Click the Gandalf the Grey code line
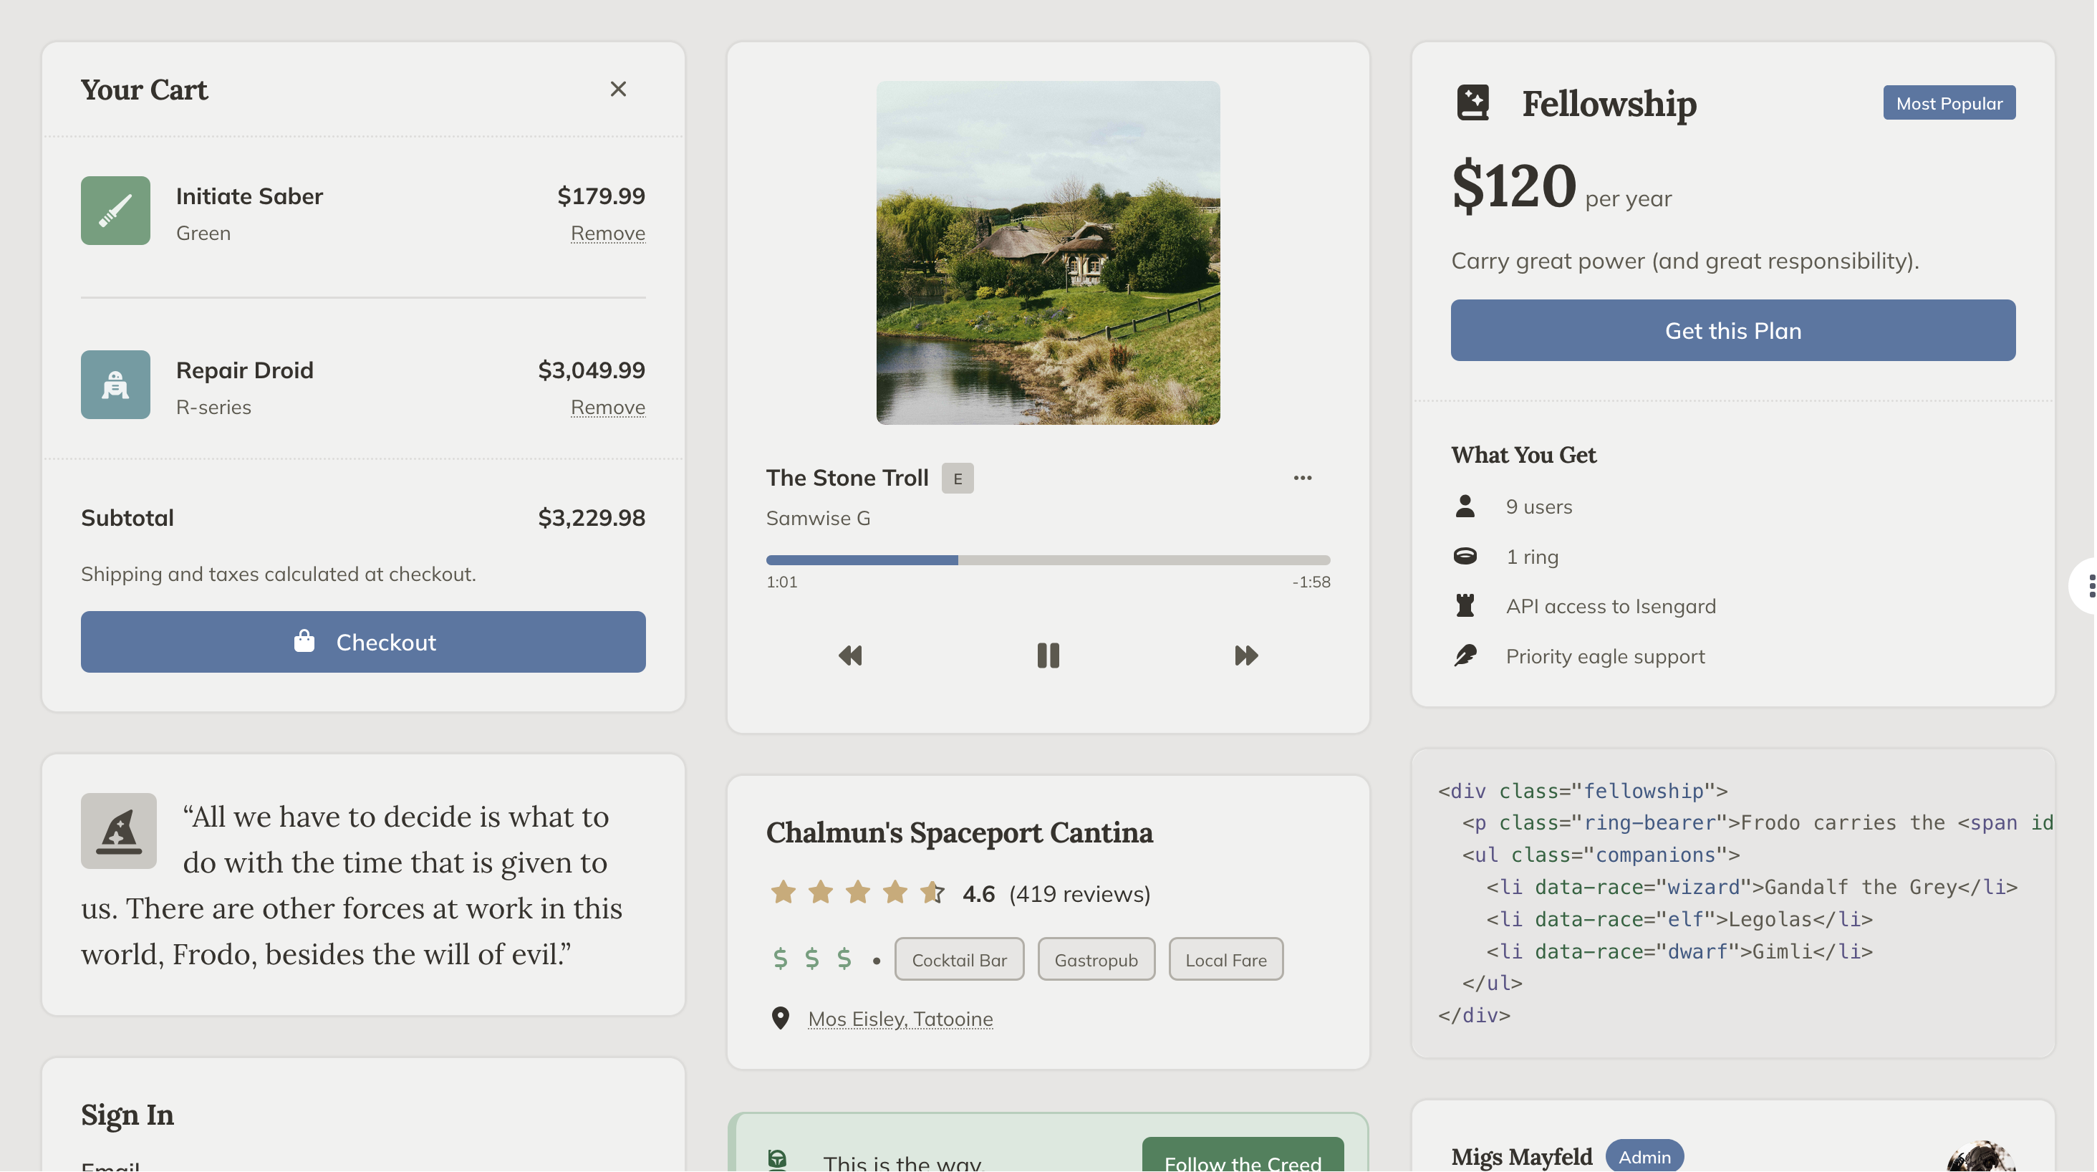The image size is (2097, 1172). (1752, 887)
